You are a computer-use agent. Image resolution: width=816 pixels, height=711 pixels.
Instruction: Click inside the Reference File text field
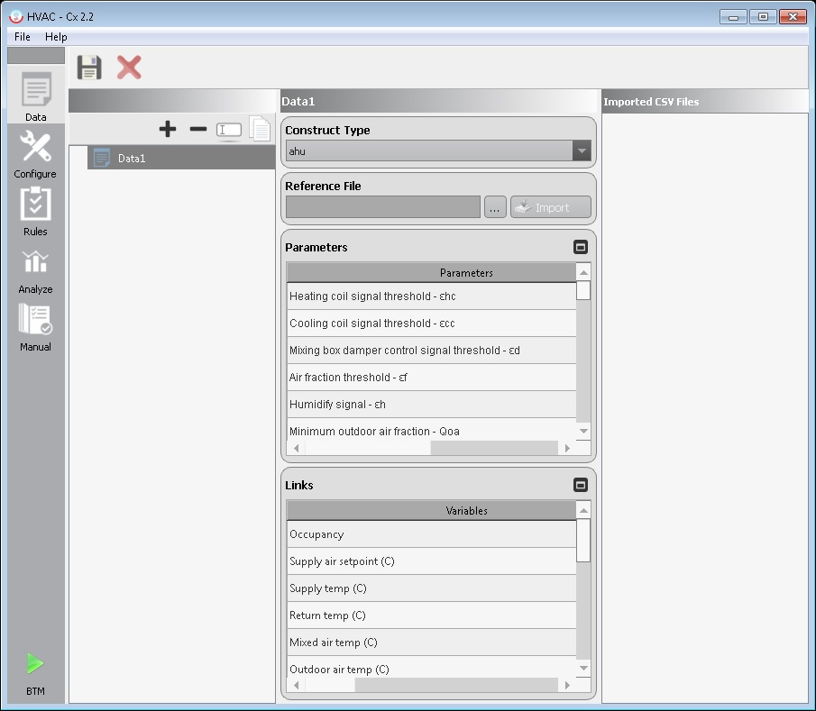click(382, 206)
